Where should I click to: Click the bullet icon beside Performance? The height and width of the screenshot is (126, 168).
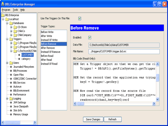11,94
